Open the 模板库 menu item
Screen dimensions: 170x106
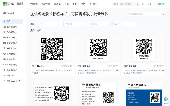point(57,4)
